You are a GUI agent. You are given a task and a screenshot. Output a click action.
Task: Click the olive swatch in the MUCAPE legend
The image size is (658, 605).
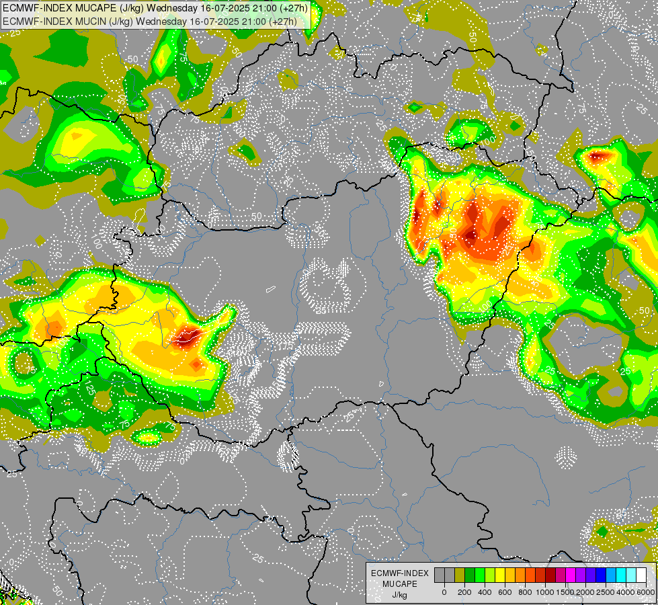[x=460, y=575]
